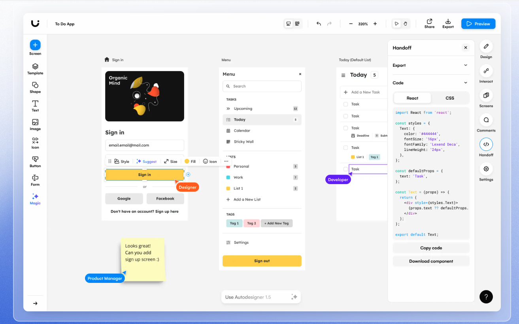Select the yellow Sign in button
Viewport: 519px width, 324px height.
(x=145, y=175)
